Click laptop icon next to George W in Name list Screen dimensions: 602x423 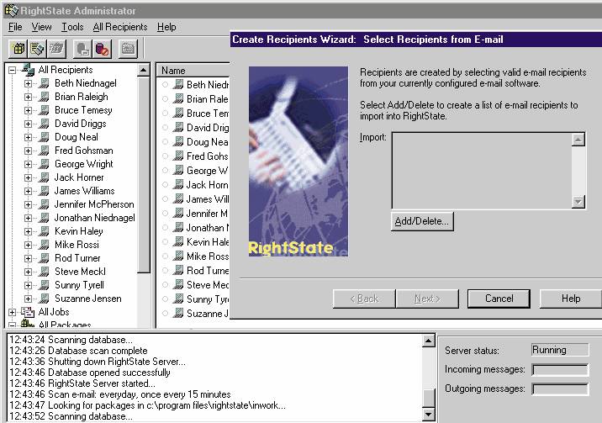(177, 171)
